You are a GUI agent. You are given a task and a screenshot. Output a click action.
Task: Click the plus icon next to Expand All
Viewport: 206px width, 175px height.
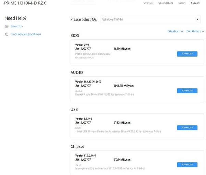(182, 31)
